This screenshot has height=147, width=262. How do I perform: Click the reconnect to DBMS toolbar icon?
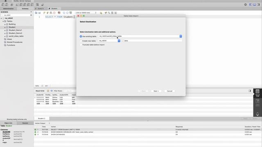43,4
